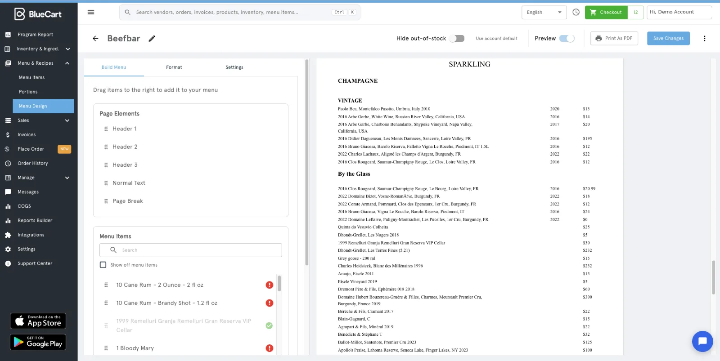
Task: Click the BlueCart logo
Action: 38,14
